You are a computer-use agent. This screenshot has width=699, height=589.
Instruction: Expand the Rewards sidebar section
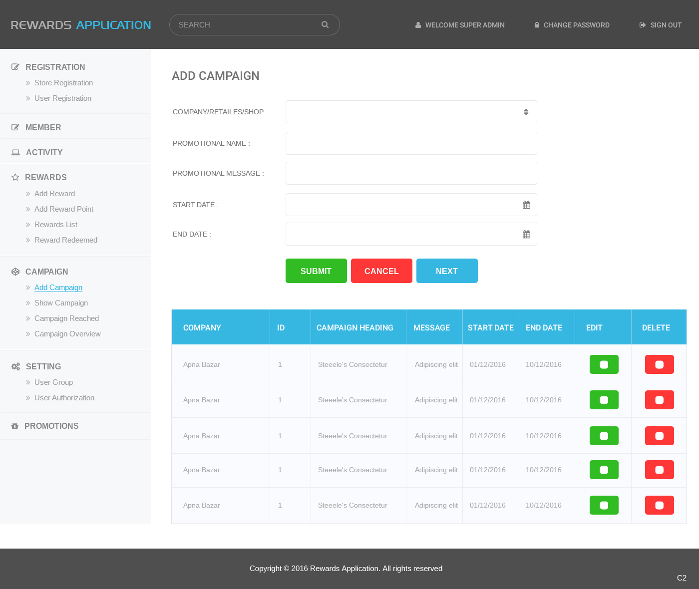tap(45, 177)
